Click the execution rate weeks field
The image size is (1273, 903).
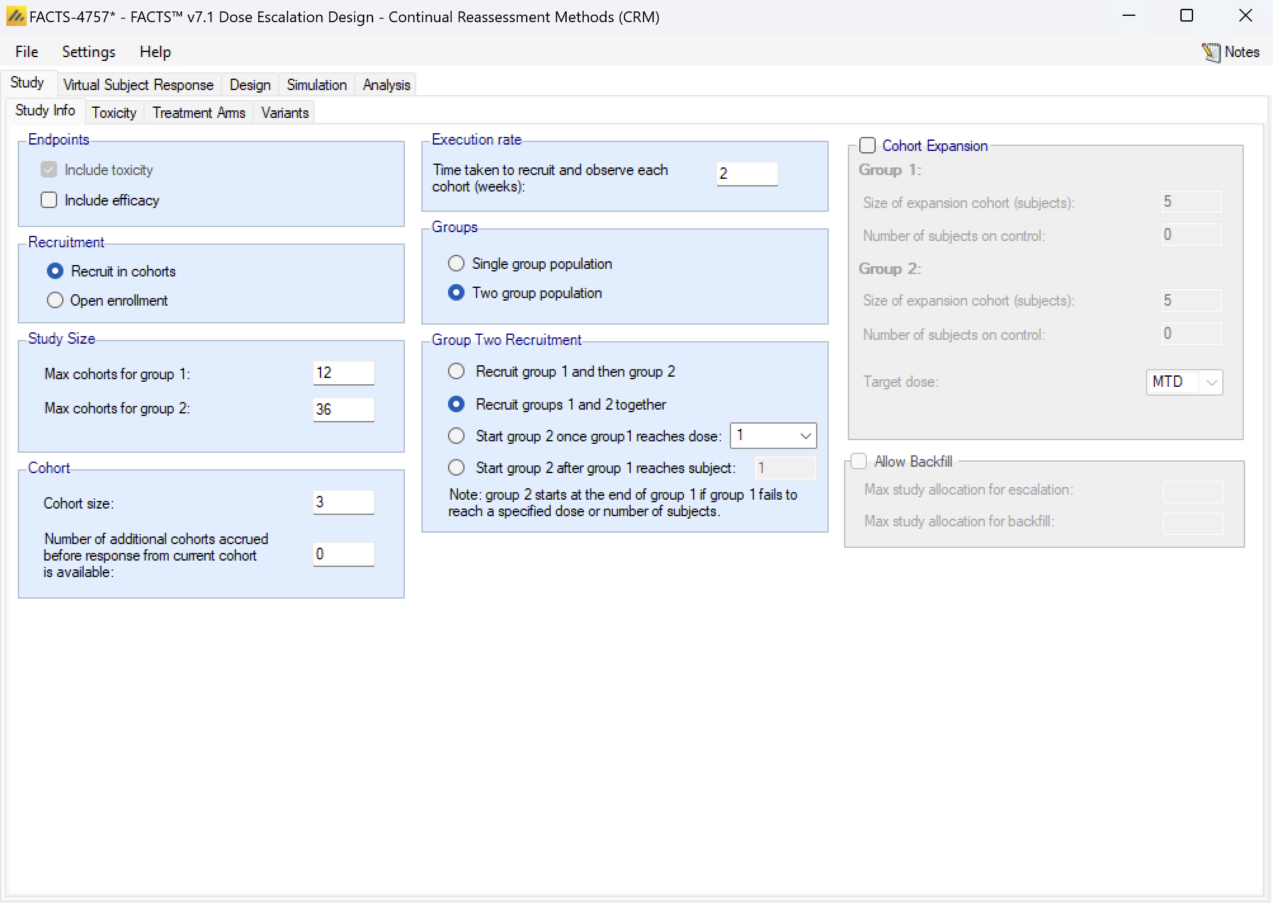tap(746, 174)
